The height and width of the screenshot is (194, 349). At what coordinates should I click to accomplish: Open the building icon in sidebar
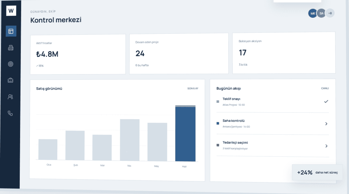coord(11,48)
